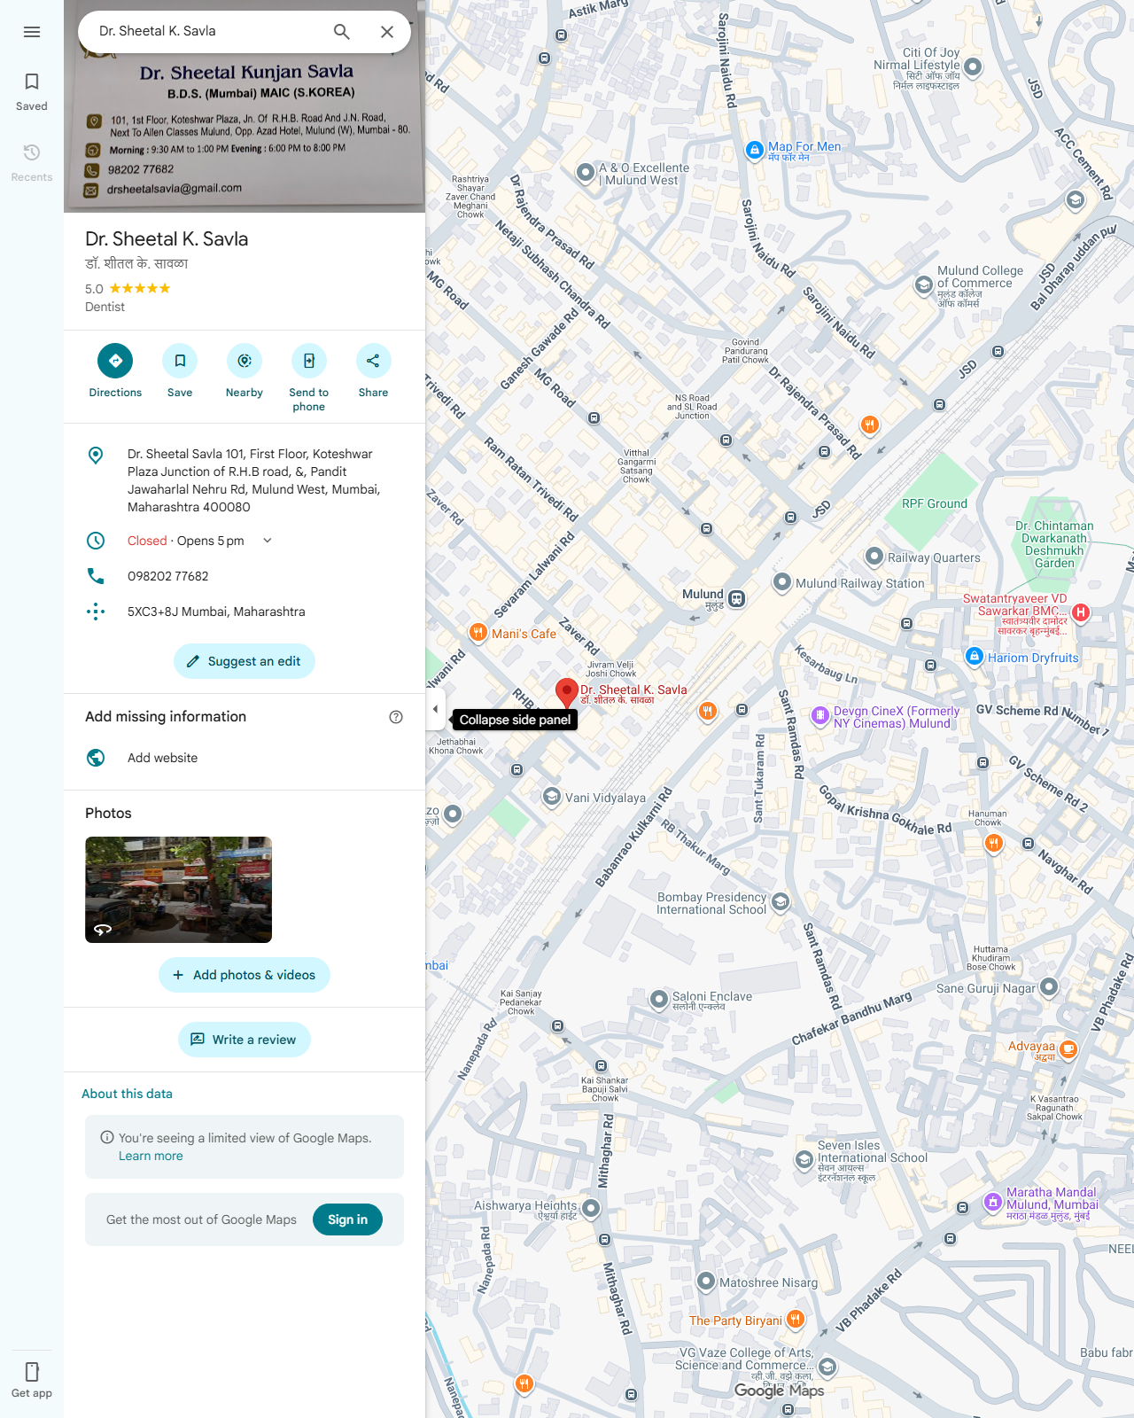Image resolution: width=1134 pixels, height=1418 pixels.
Task: Click the 5.0 star rating
Action: point(128,289)
